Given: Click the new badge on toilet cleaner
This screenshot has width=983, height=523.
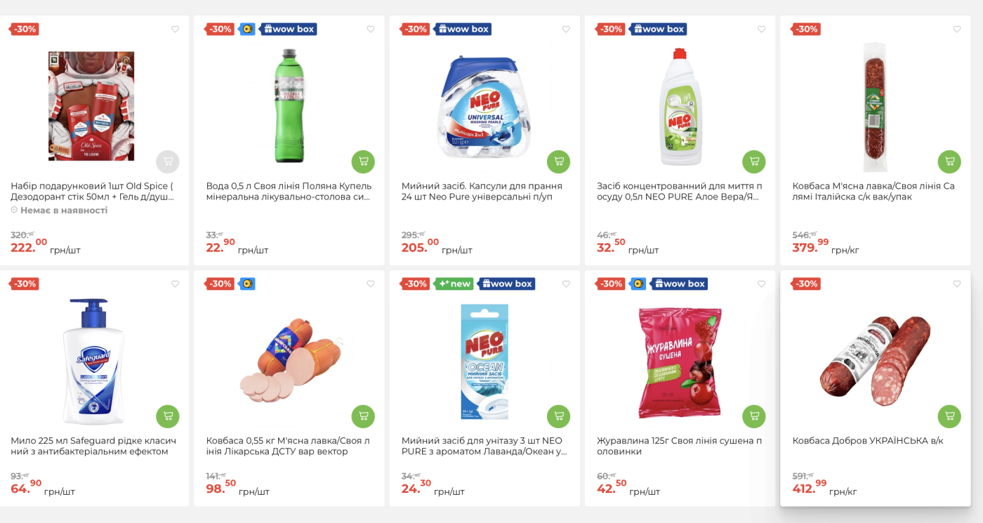Looking at the screenshot, I should pyautogui.click(x=454, y=284).
